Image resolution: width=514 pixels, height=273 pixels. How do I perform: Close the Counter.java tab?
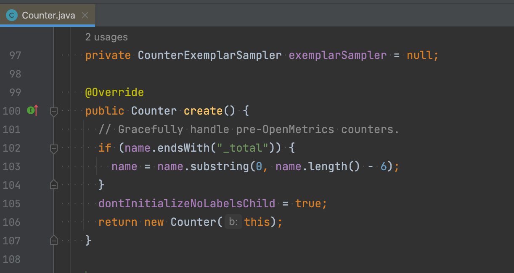85,16
